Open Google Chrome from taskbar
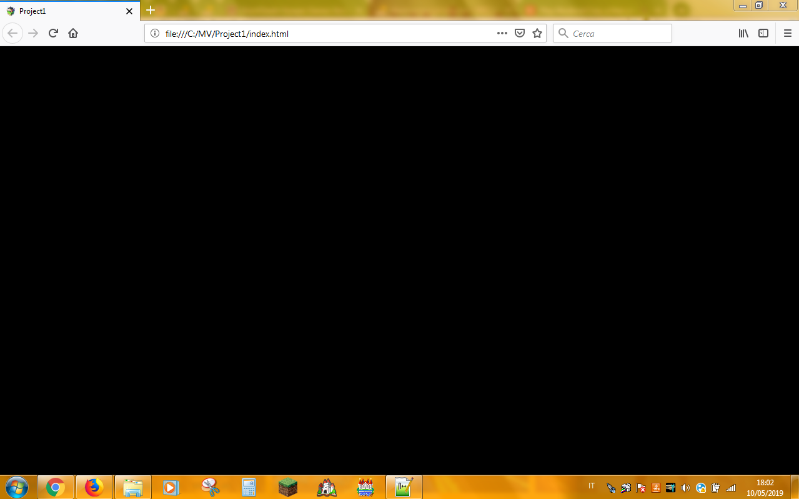This screenshot has width=799, height=499. tap(56, 487)
